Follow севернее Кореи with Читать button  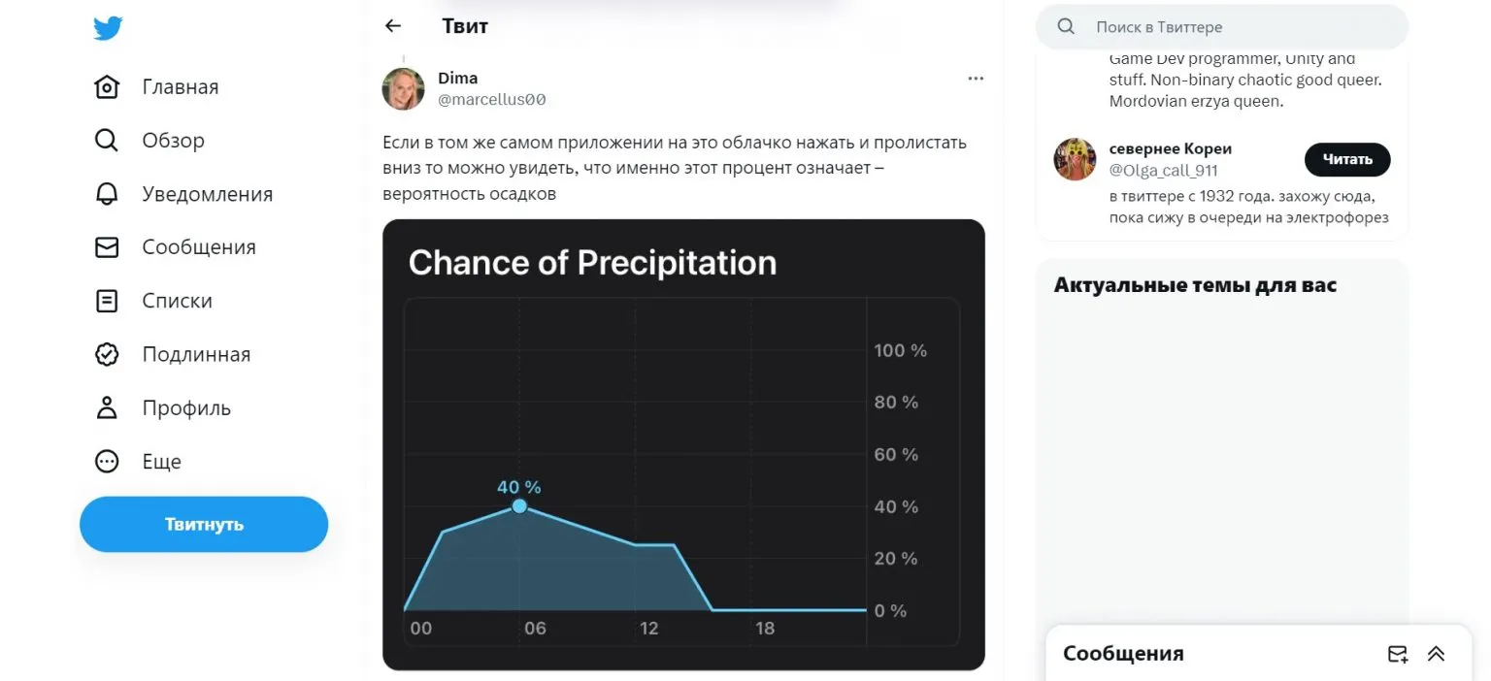coord(1346,159)
